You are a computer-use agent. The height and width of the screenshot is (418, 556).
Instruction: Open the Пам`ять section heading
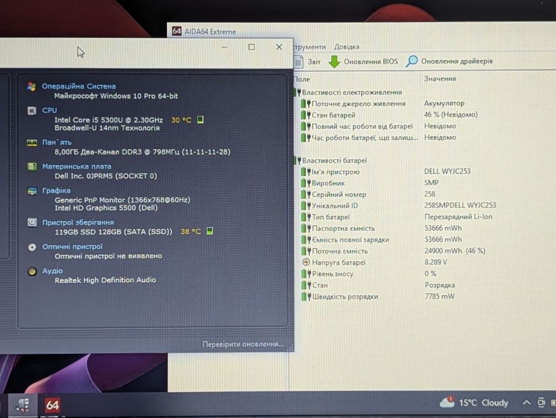[57, 142]
